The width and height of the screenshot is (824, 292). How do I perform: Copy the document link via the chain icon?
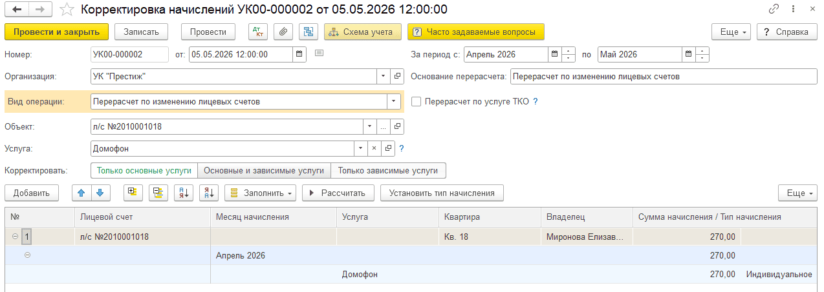pos(774,9)
